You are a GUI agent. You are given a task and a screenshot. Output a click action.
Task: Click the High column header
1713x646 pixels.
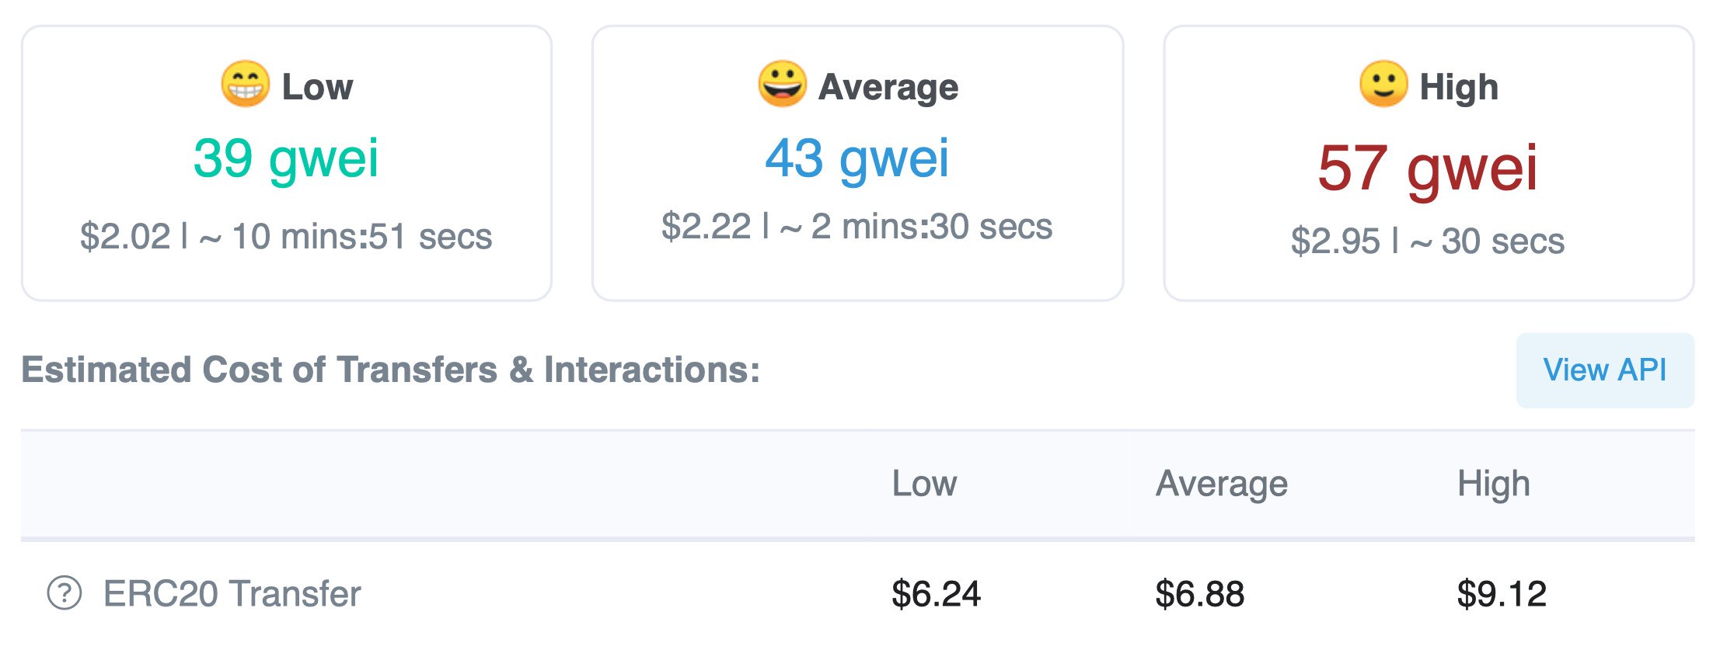pos(1494,484)
